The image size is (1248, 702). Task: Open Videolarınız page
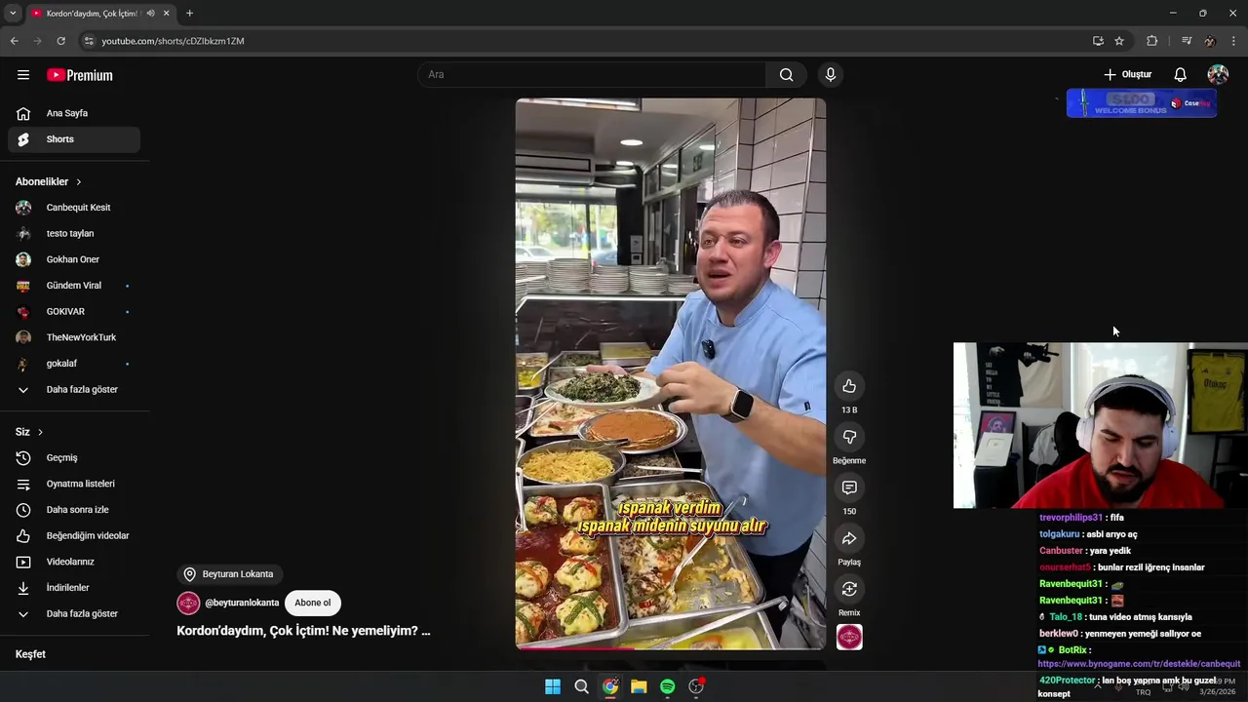[x=74, y=562]
